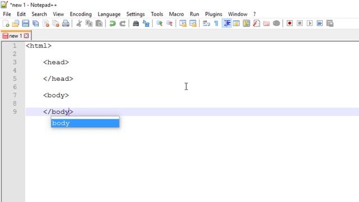Open the ? help menu

click(x=254, y=14)
